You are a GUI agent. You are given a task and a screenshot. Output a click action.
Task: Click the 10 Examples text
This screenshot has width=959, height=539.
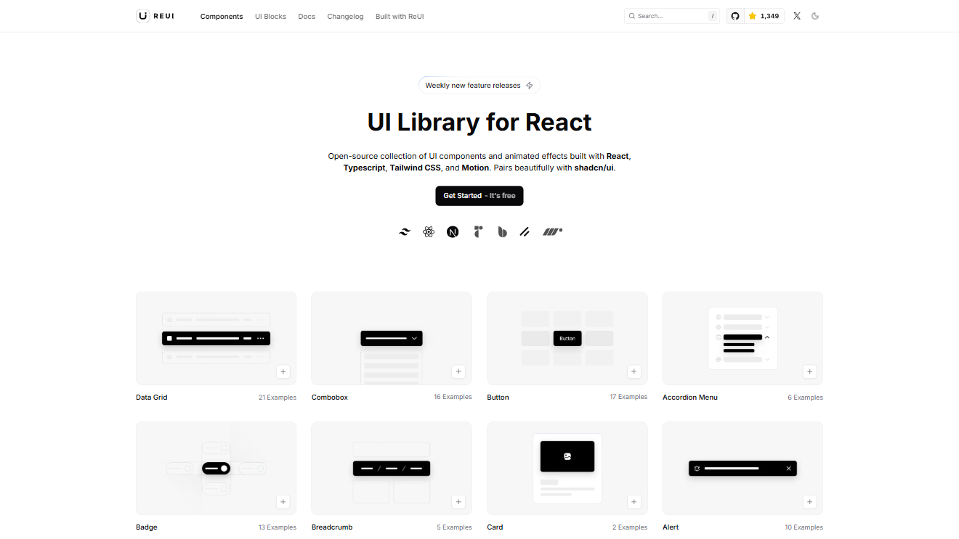coord(804,527)
